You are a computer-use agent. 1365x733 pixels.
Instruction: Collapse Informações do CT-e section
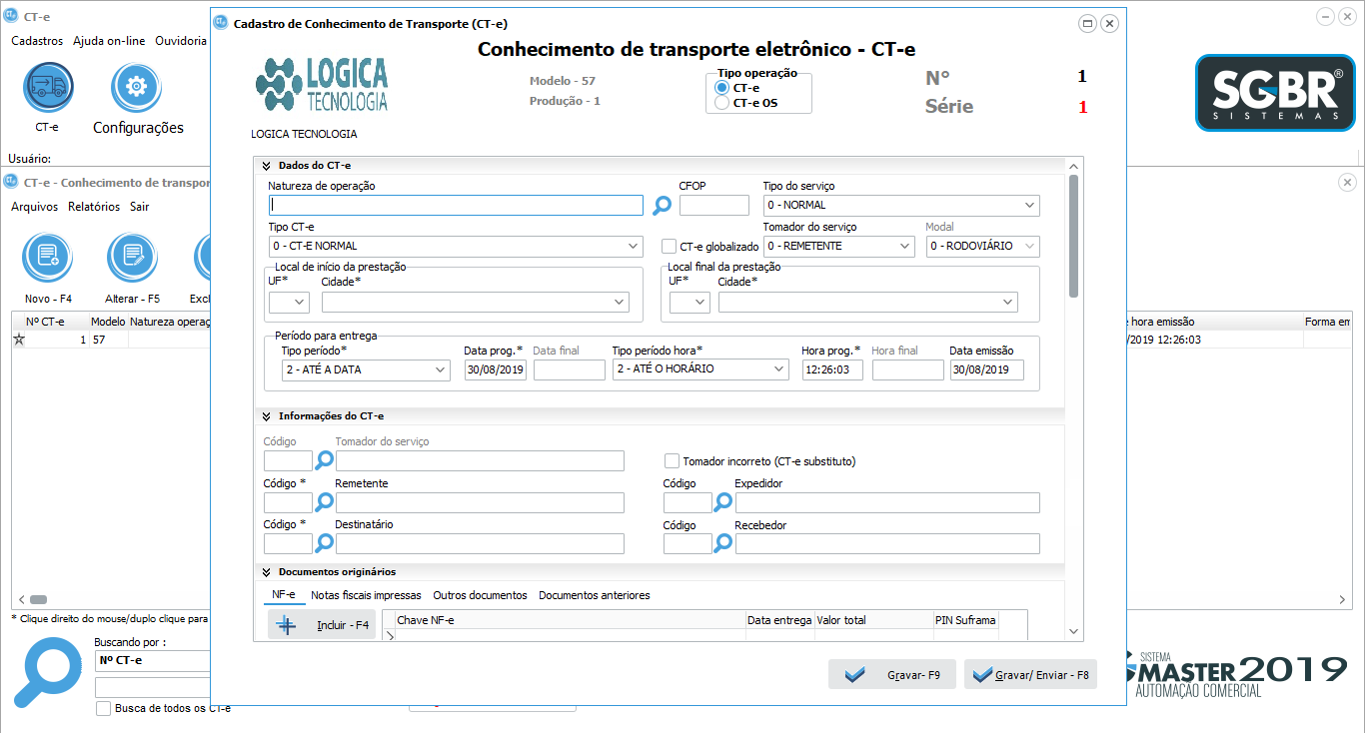pos(267,416)
